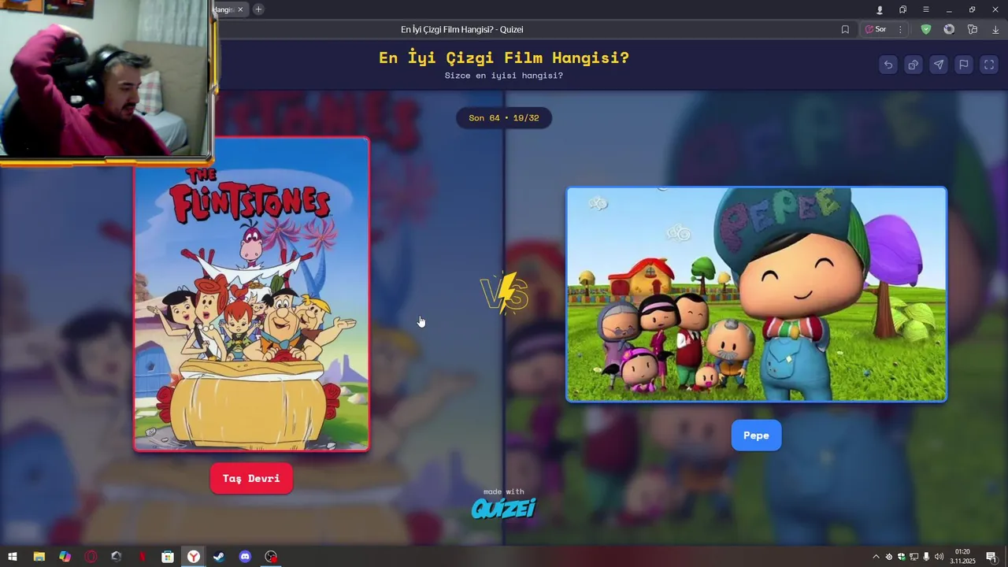This screenshot has height=567, width=1008.
Task: Close the current browser tab
Action: (240, 9)
